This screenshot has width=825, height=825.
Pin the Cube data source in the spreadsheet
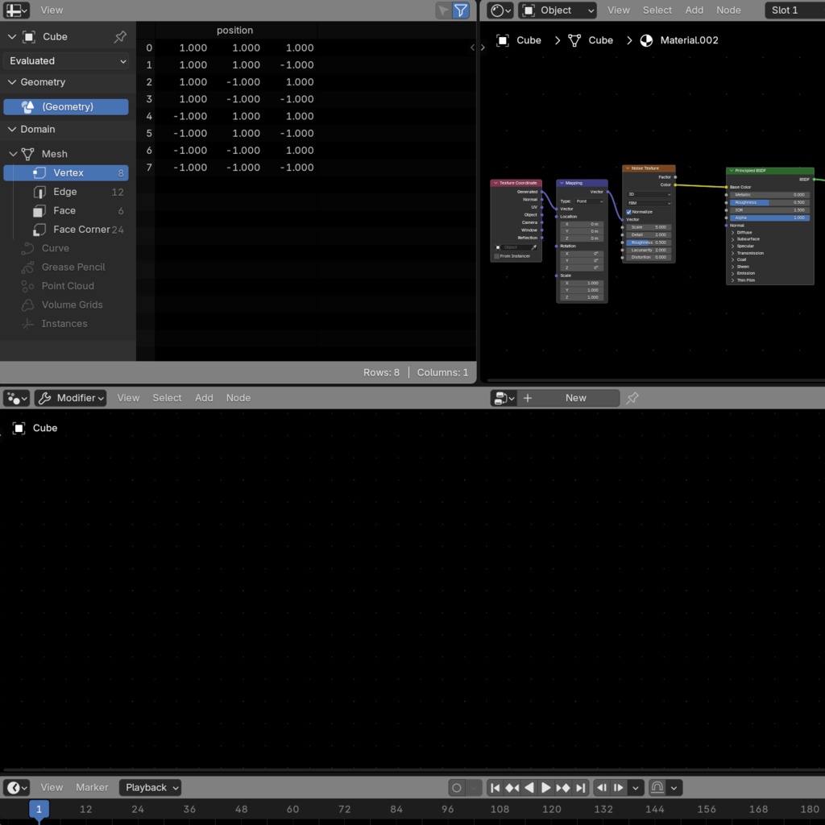pyautogui.click(x=120, y=36)
